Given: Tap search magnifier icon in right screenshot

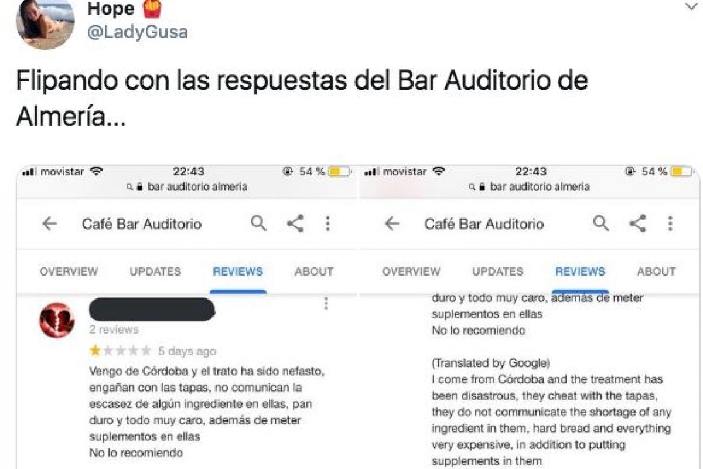Looking at the screenshot, I should click(x=600, y=223).
